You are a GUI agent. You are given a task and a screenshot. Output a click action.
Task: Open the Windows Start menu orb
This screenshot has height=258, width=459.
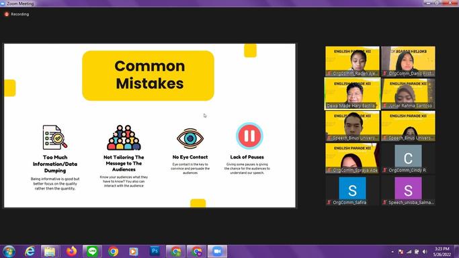9,251
